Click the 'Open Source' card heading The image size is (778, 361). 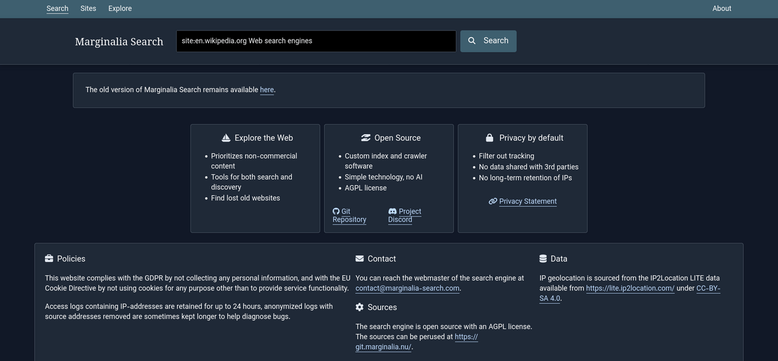(x=398, y=138)
